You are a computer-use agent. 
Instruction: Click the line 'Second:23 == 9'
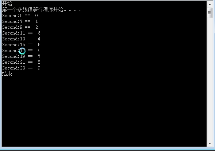(x=22, y=68)
